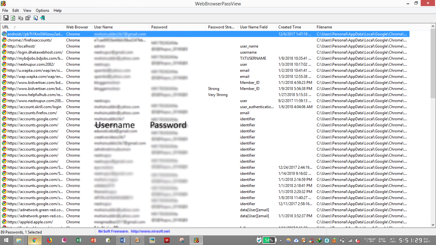The image size is (436, 245).
Task: Select the android://pbTt1KmSWiizwy2ad row
Action: (x=205, y=34)
